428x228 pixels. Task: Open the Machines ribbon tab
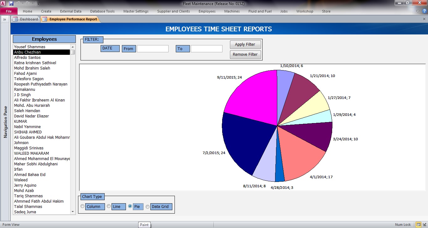[x=232, y=11]
